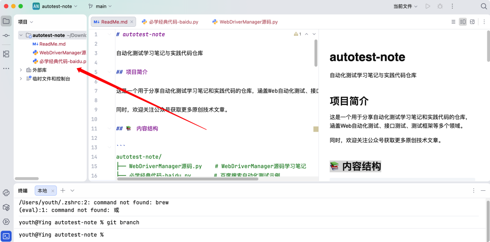Go to previous highlighted error arrow
The height and width of the screenshot is (242, 490).
306,34
